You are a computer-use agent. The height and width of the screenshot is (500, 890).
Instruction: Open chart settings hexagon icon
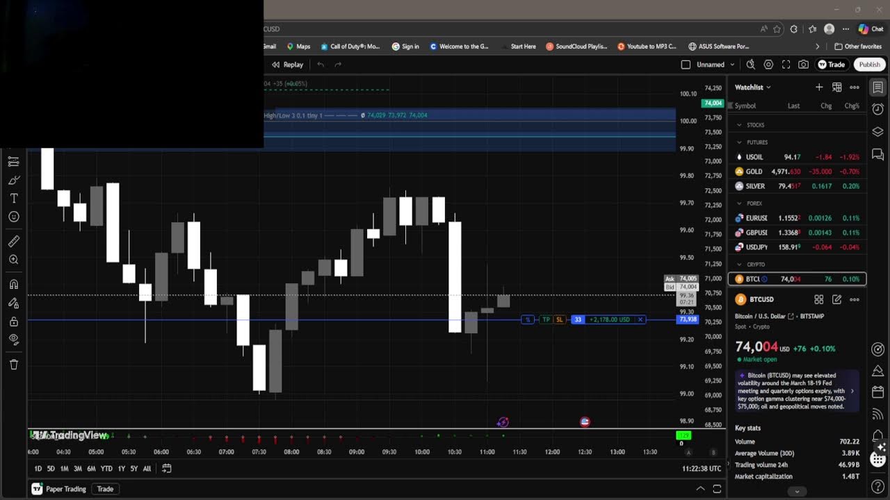click(x=768, y=65)
